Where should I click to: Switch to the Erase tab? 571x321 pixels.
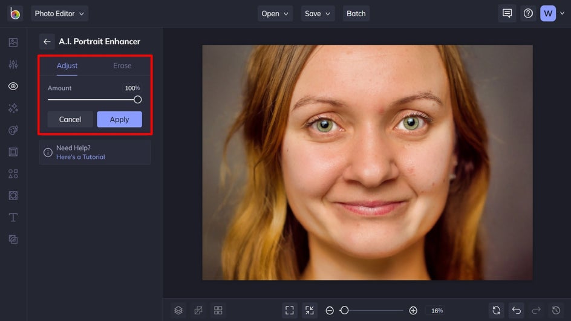[x=122, y=66]
